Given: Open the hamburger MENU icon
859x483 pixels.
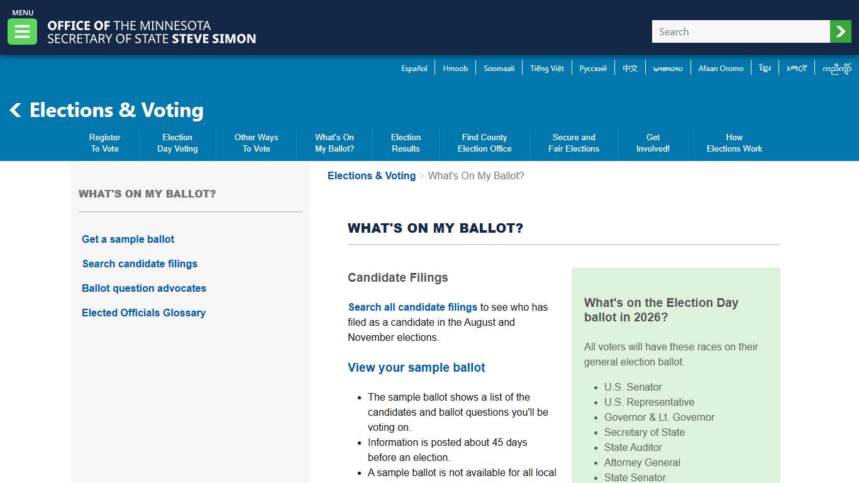Looking at the screenshot, I should point(22,30).
